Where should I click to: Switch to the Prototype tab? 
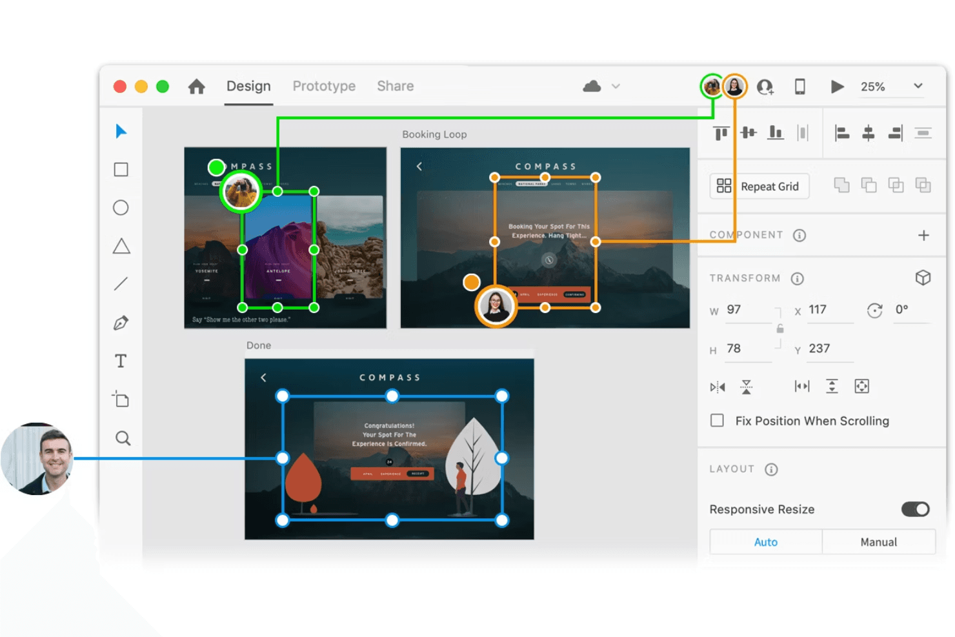324,86
